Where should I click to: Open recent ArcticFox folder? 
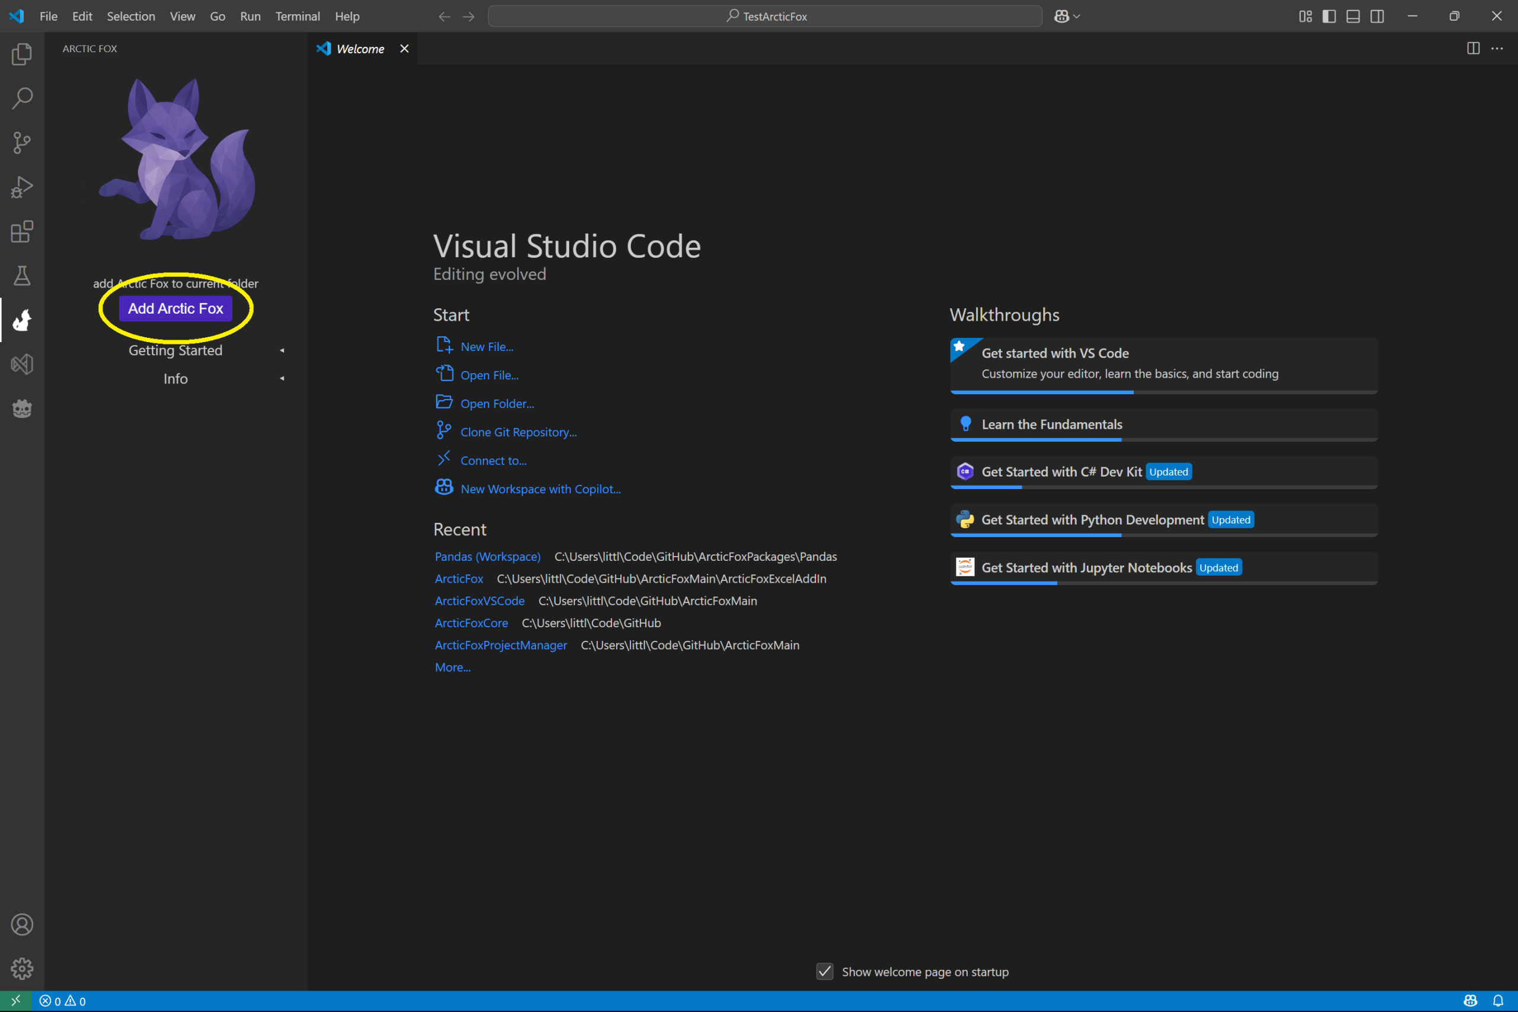click(x=459, y=578)
